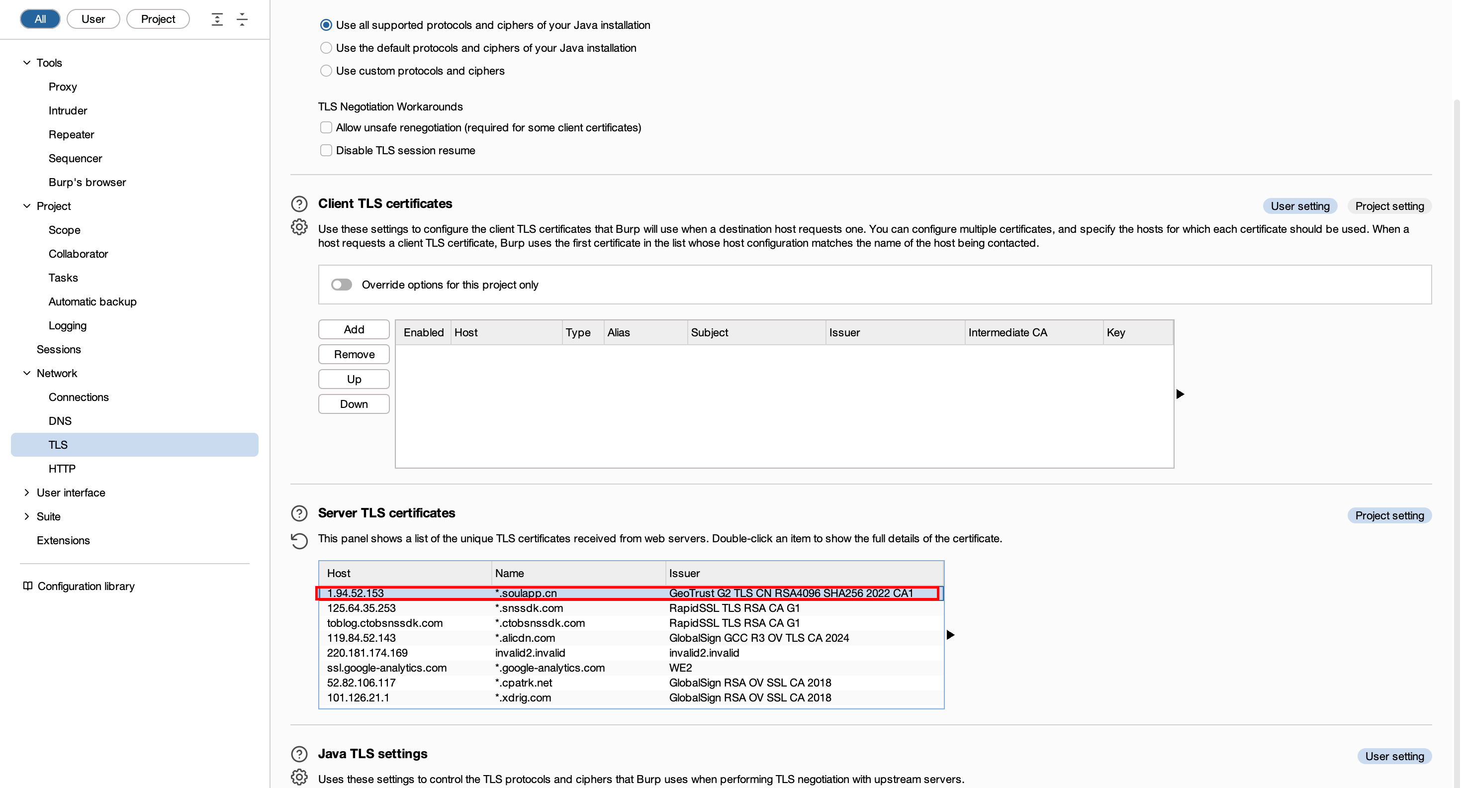Click the expand all settings icon
This screenshot has width=1462, height=788.
pyautogui.click(x=217, y=19)
